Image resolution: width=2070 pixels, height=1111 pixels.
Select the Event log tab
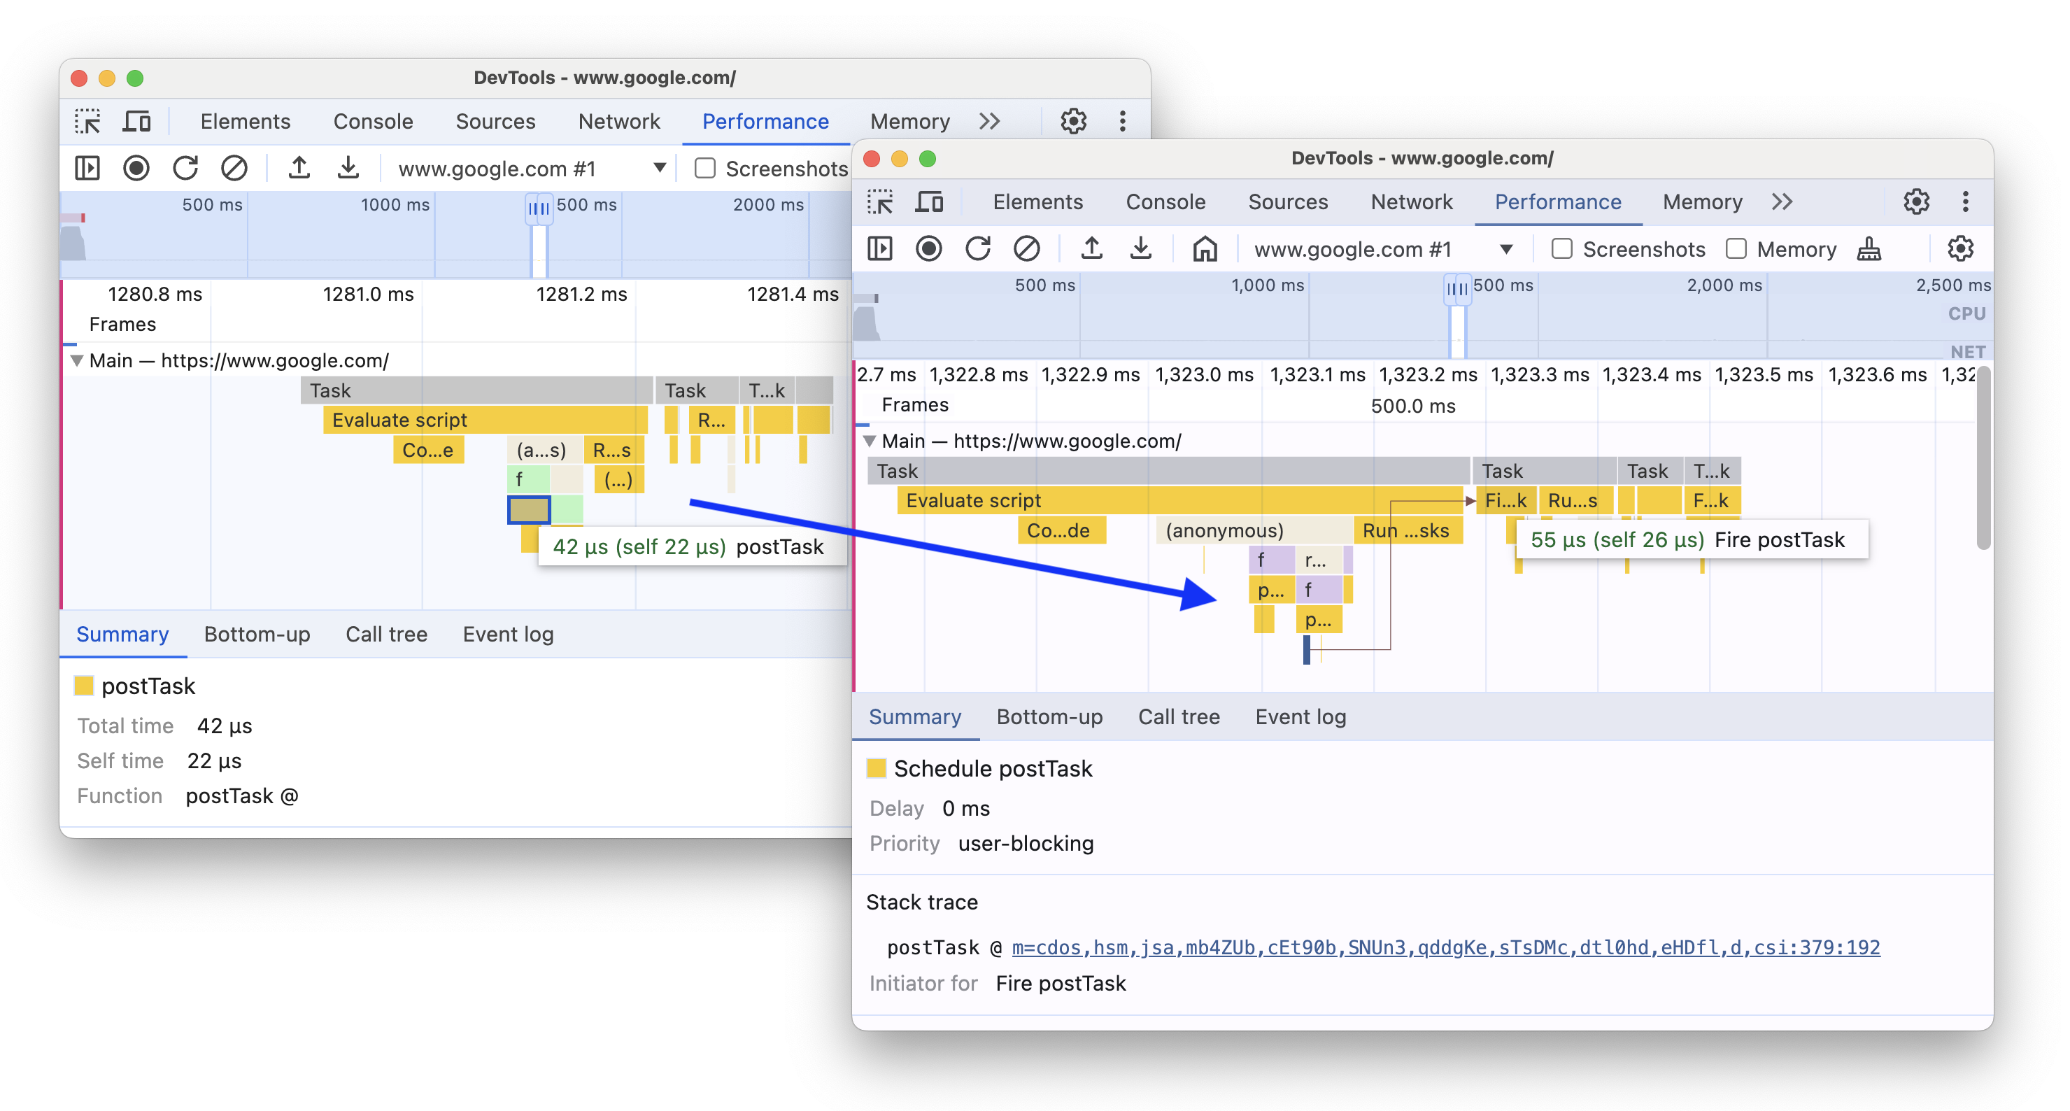tap(1300, 715)
